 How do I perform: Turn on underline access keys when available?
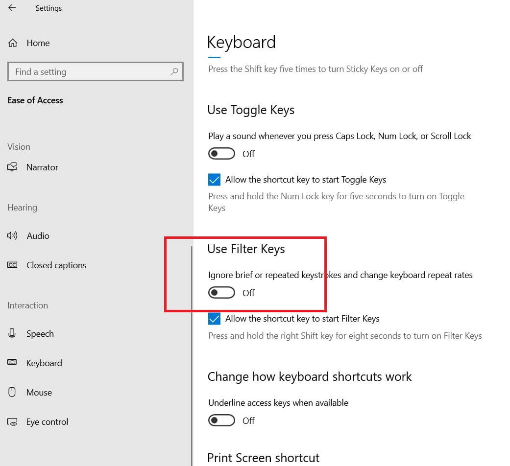tap(221, 420)
